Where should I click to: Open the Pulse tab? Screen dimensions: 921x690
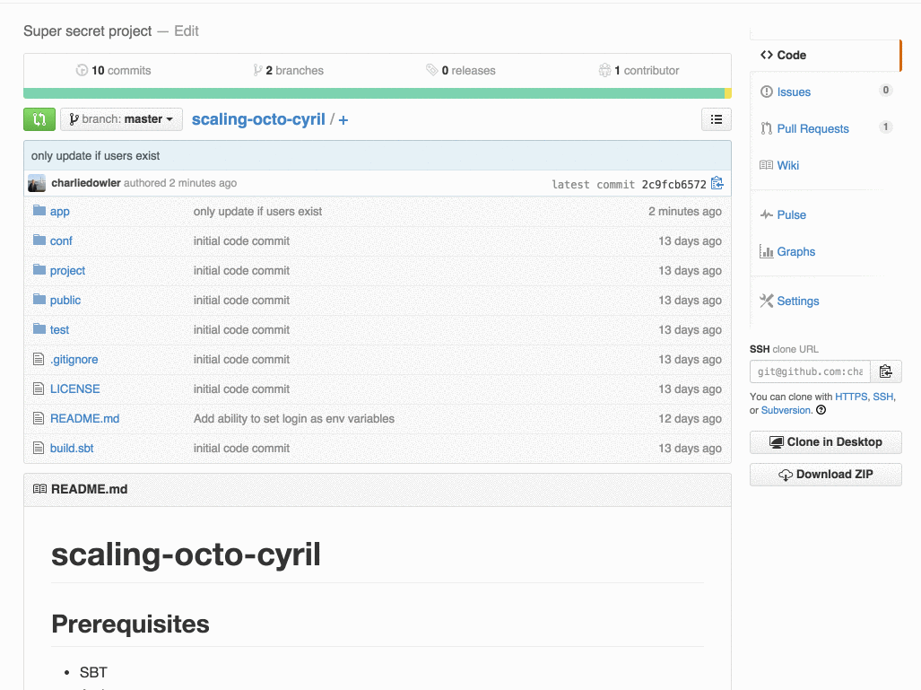tap(791, 215)
